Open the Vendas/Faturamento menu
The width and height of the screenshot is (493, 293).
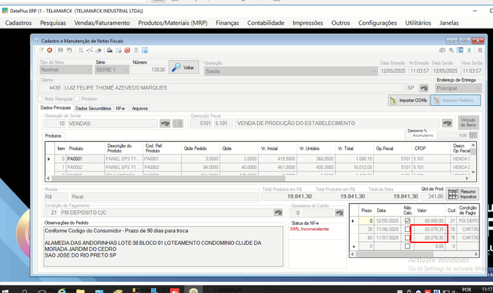coord(102,23)
